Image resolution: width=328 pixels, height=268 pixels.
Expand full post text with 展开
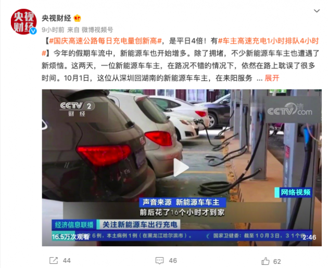tap(272, 78)
